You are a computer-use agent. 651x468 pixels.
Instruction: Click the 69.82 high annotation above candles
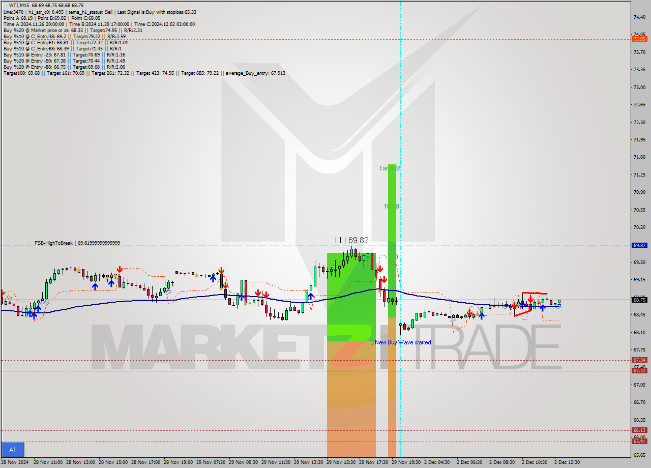(352, 240)
